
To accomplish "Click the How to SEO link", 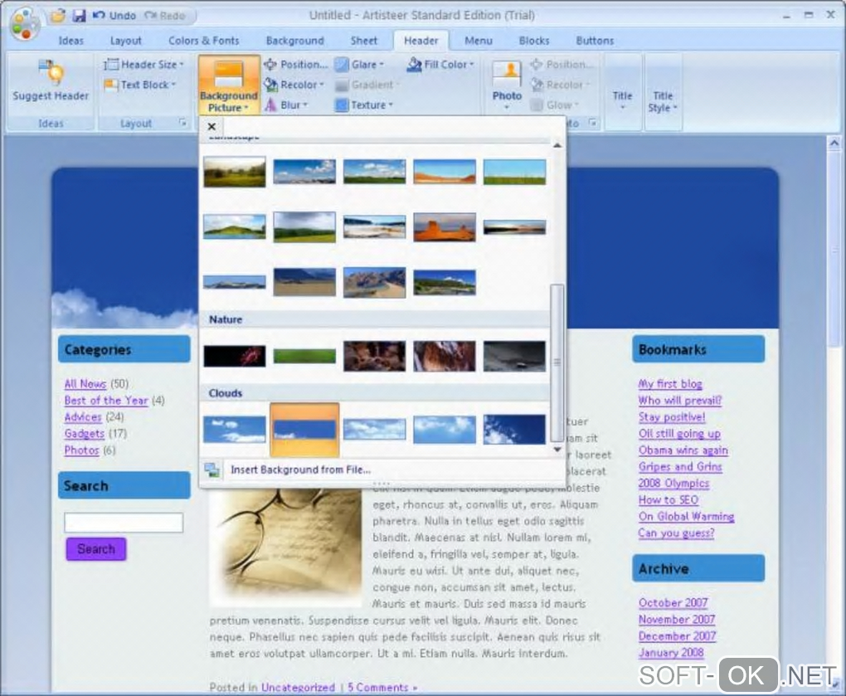I will pos(669,499).
